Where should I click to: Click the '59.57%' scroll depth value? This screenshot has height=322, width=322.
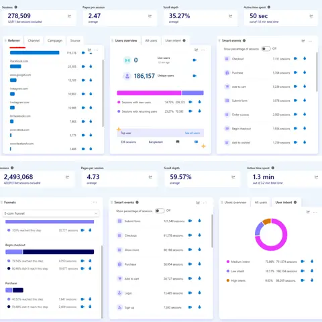(180, 177)
